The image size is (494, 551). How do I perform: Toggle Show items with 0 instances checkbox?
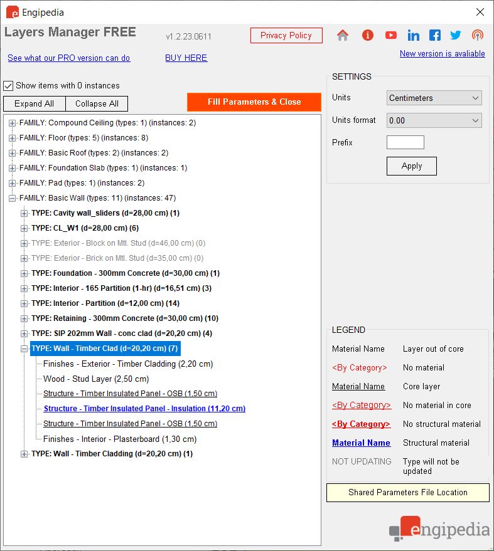8,86
